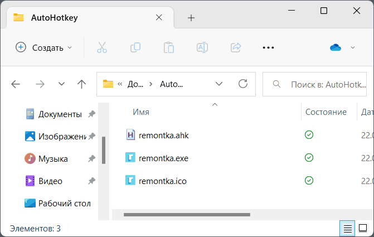Click the remontka.ico file icon
The image size is (374, 237).
(x=130, y=180)
